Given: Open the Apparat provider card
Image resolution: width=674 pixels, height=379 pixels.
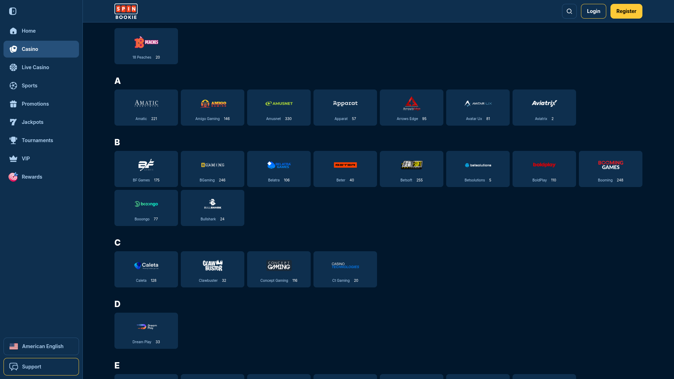Looking at the screenshot, I should point(345,107).
